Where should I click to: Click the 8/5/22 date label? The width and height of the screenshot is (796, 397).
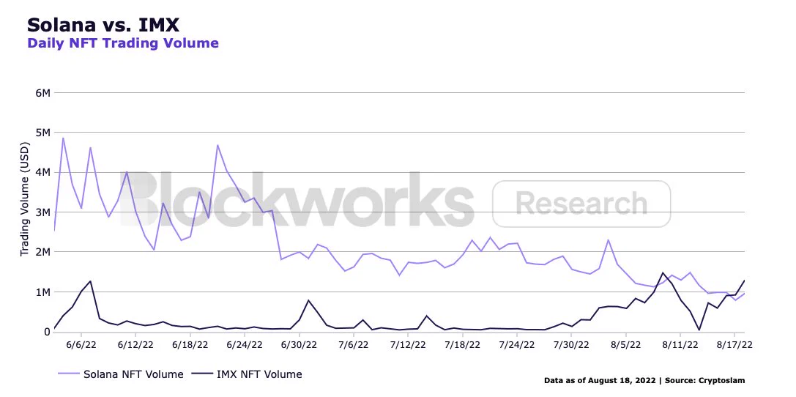(x=626, y=345)
